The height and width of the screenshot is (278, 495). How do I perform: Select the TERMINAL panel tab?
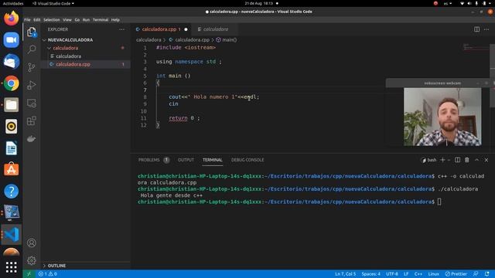213,160
